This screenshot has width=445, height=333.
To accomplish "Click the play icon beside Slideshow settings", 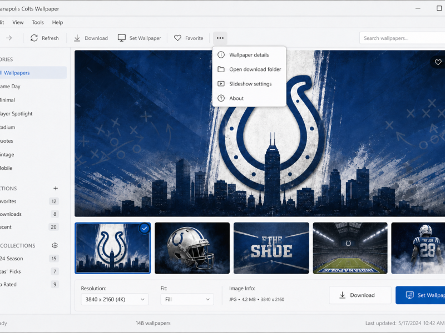I will click(221, 84).
